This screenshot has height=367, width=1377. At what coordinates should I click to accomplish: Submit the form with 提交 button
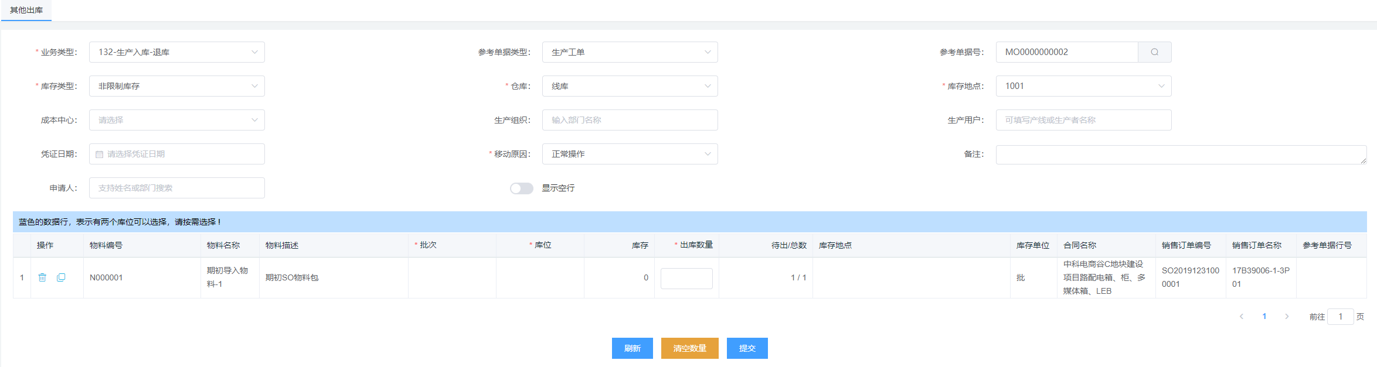(x=747, y=348)
